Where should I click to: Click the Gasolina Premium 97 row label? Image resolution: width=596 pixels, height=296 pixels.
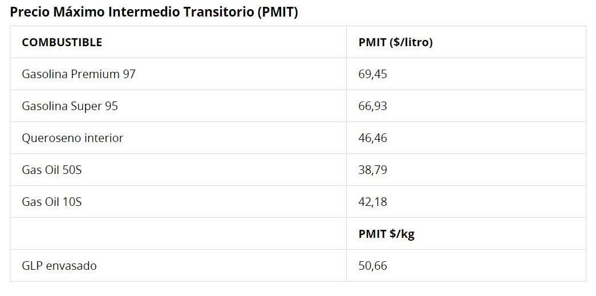(x=79, y=74)
